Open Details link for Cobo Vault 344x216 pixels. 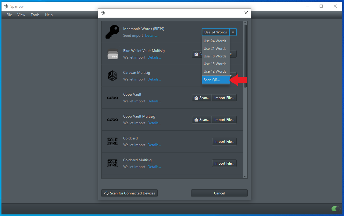click(x=154, y=101)
